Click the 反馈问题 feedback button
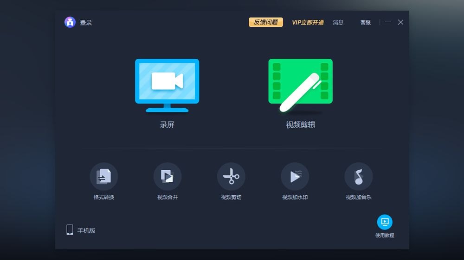 click(266, 22)
